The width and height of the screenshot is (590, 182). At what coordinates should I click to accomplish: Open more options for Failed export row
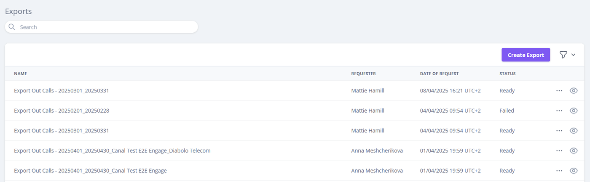pos(559,111)
